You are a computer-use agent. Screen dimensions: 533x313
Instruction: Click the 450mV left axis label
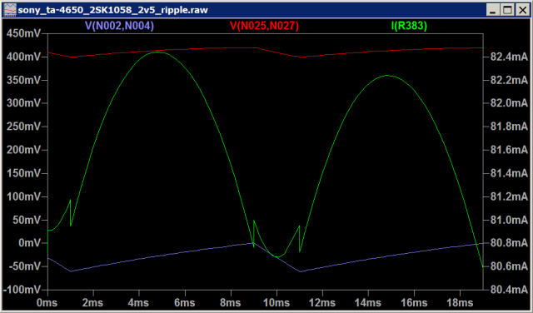tap(23, 33)
